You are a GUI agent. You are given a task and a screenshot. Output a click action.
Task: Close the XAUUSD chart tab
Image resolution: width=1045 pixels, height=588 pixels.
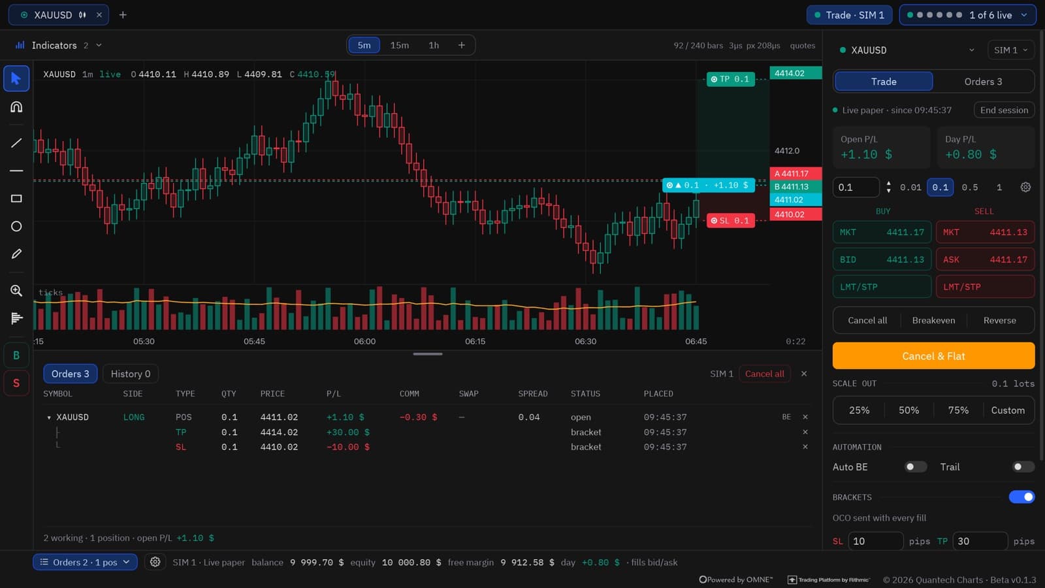point(99,14)
